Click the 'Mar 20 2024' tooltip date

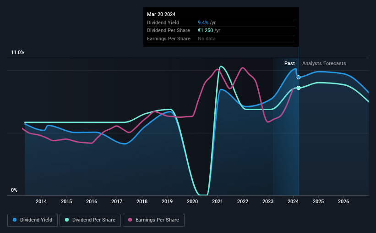pyautogui.click(x=161, y=14)
